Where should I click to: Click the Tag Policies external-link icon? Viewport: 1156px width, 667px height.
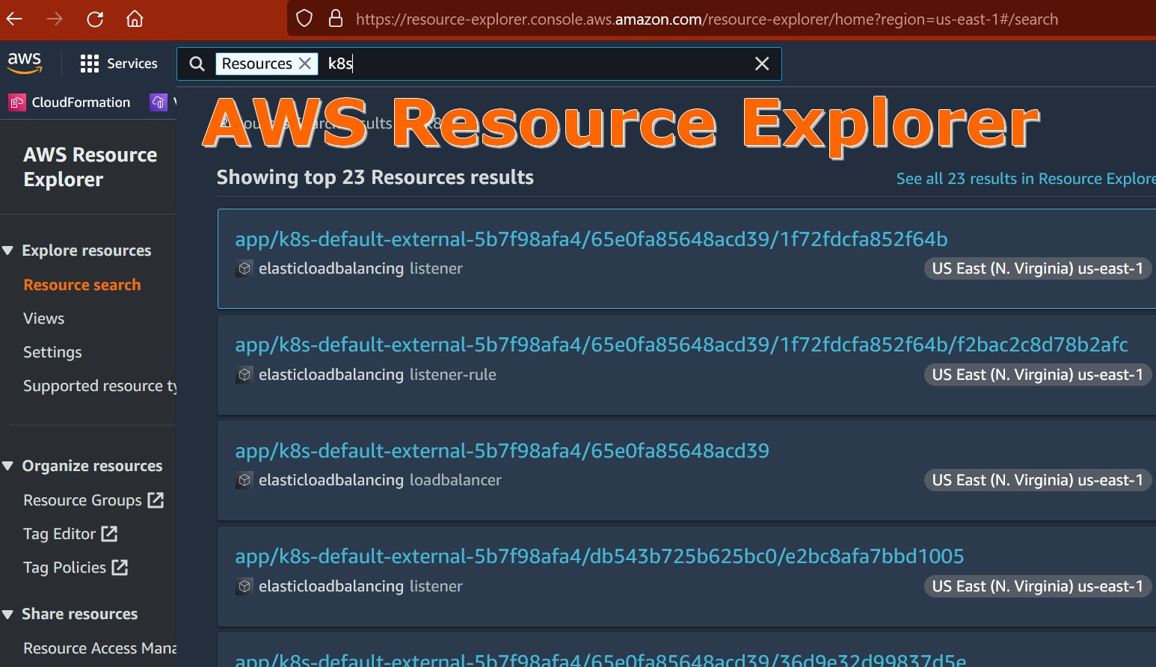tap(120, 568)
